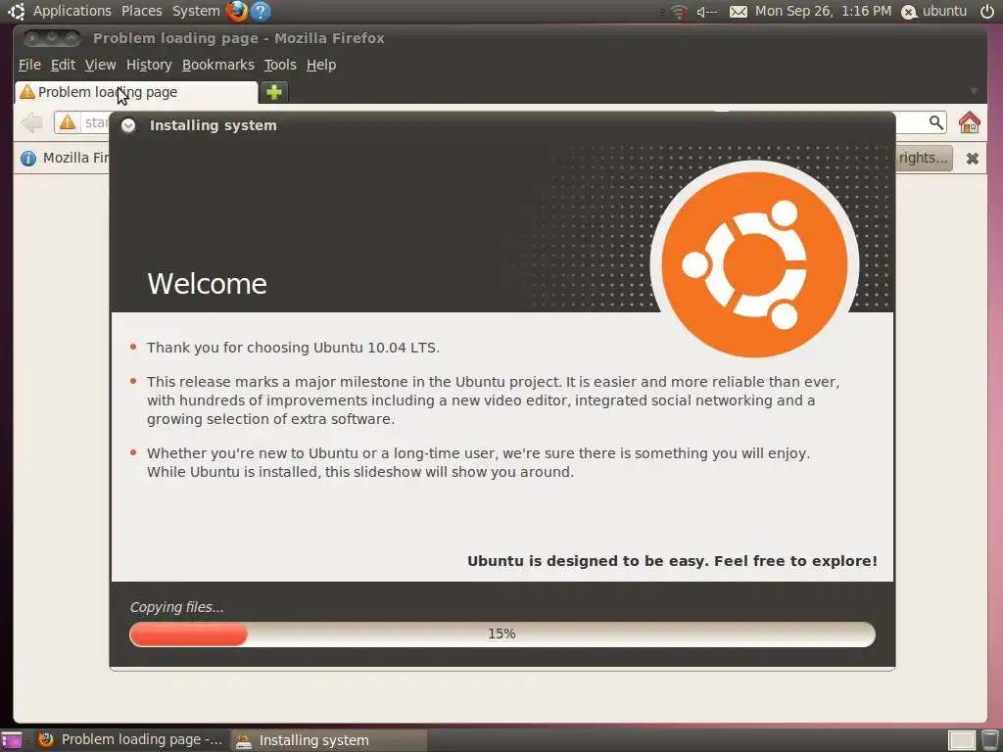Open the Applications menu
Image resolution: width=1003 pixels, height=752 pixels.
coord(72,11)
